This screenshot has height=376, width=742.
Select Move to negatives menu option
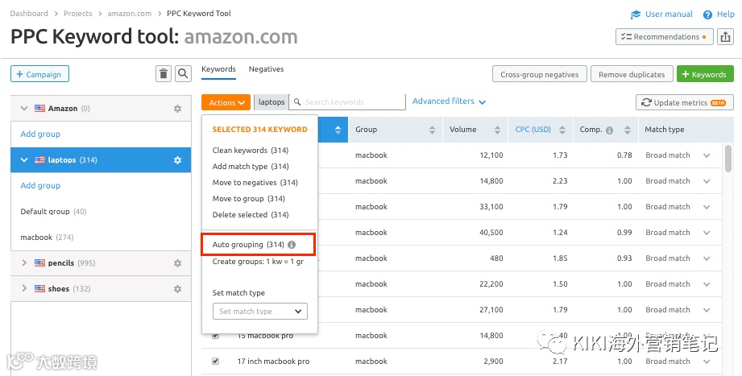click(x=255, y=183)
